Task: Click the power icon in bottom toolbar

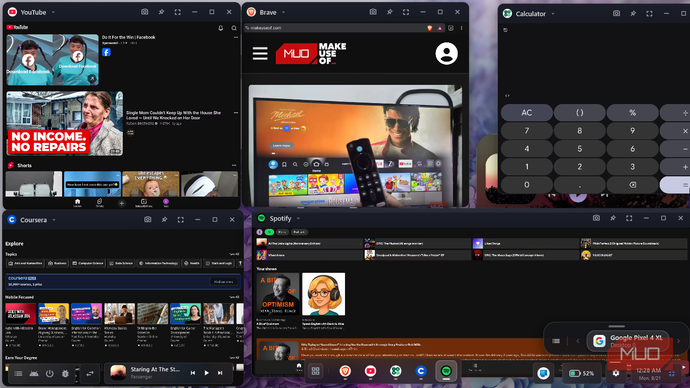Action: coord(50,373)
